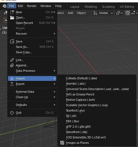The image size is (138, 147).
Task: Choose Scalable Vector Graphics (.svg) import
Action: 97,105
